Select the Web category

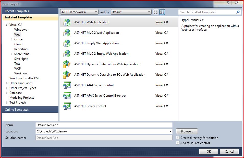click(x=17, y=35)
